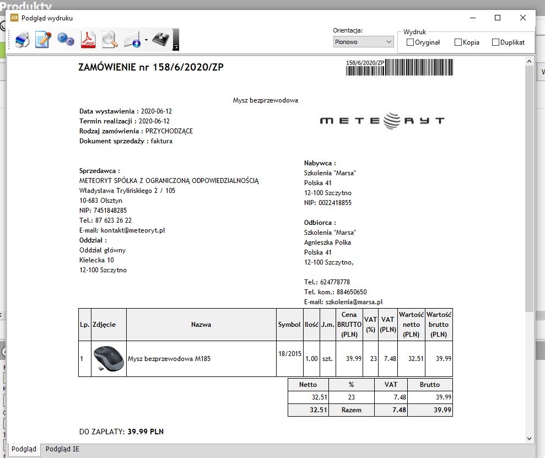Save the document with the floppy disk icon
Image resolution: width=545 pixels, height=458 pixels.
point(160,40)
